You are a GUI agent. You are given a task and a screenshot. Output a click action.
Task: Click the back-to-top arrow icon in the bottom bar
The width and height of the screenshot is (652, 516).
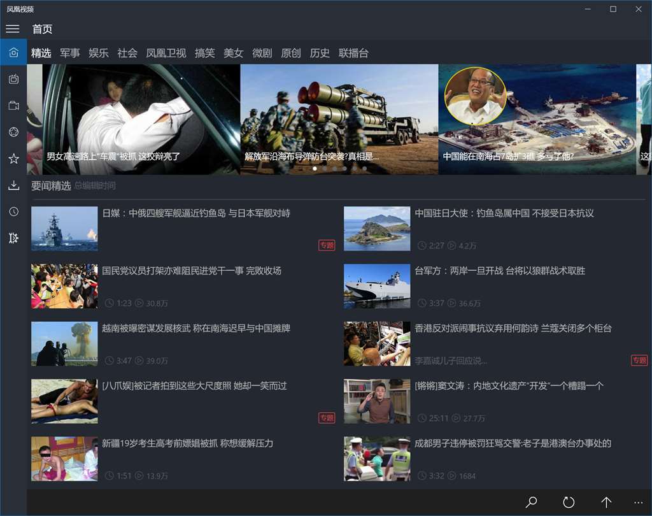point(606,502)
